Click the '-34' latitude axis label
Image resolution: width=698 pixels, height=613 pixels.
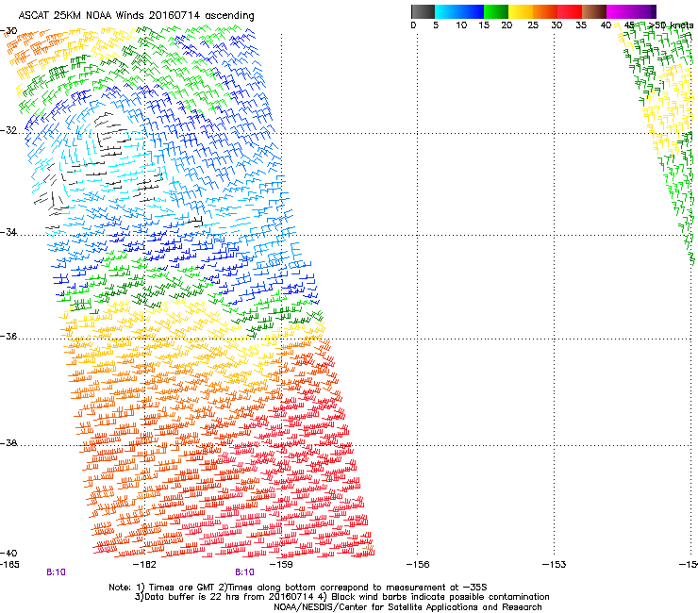[x=8, y=232]
